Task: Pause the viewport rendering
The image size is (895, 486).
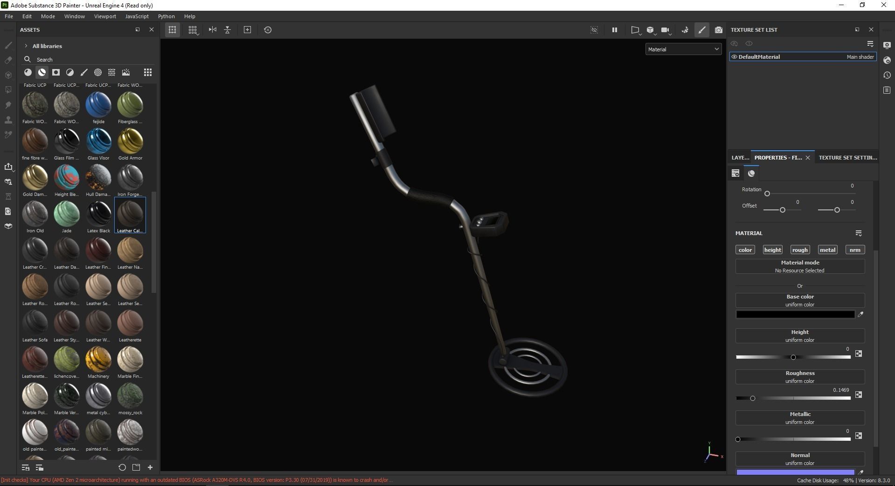Action: pos(615,30)
